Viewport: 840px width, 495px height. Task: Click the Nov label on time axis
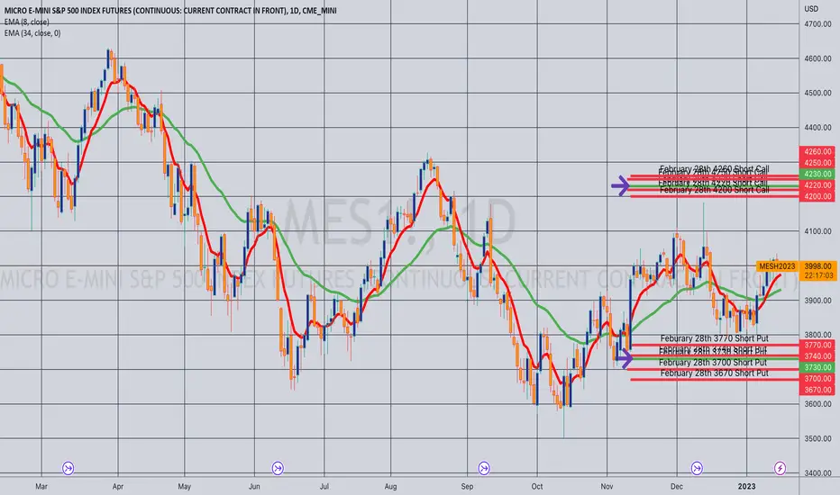(607, 486)
